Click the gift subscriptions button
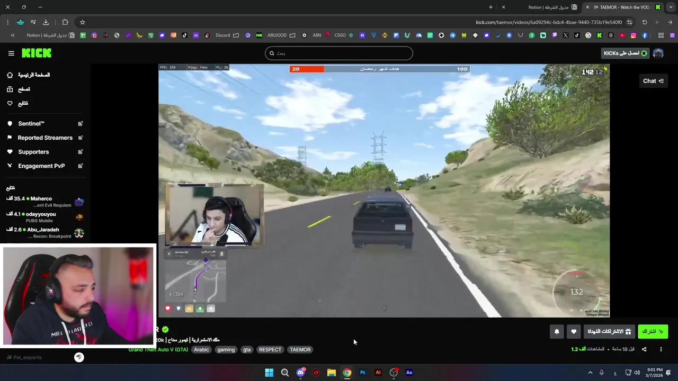Viewport: 678px width, 381px height. pos(609,332)
